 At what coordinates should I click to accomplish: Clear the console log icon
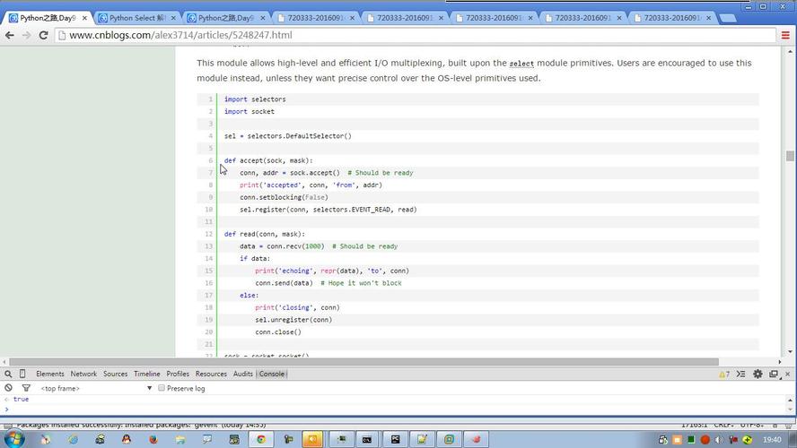pos(8,388)
